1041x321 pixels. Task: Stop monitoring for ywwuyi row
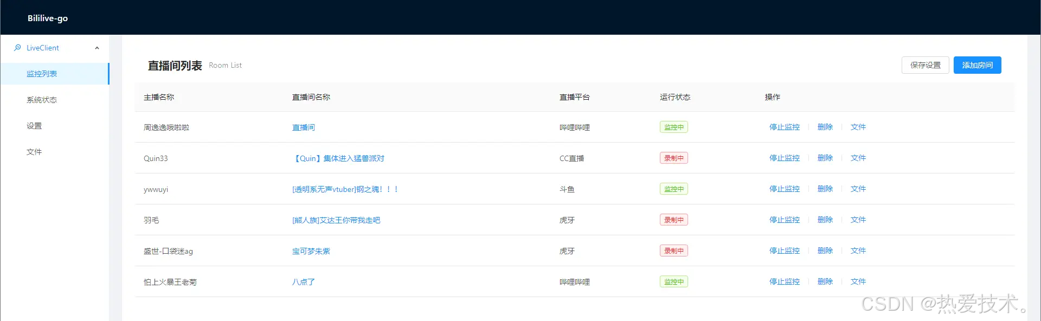point(785,189)
